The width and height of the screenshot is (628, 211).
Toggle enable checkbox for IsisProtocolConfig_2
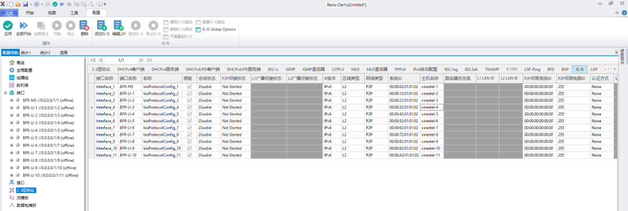[x=190, y=93]
